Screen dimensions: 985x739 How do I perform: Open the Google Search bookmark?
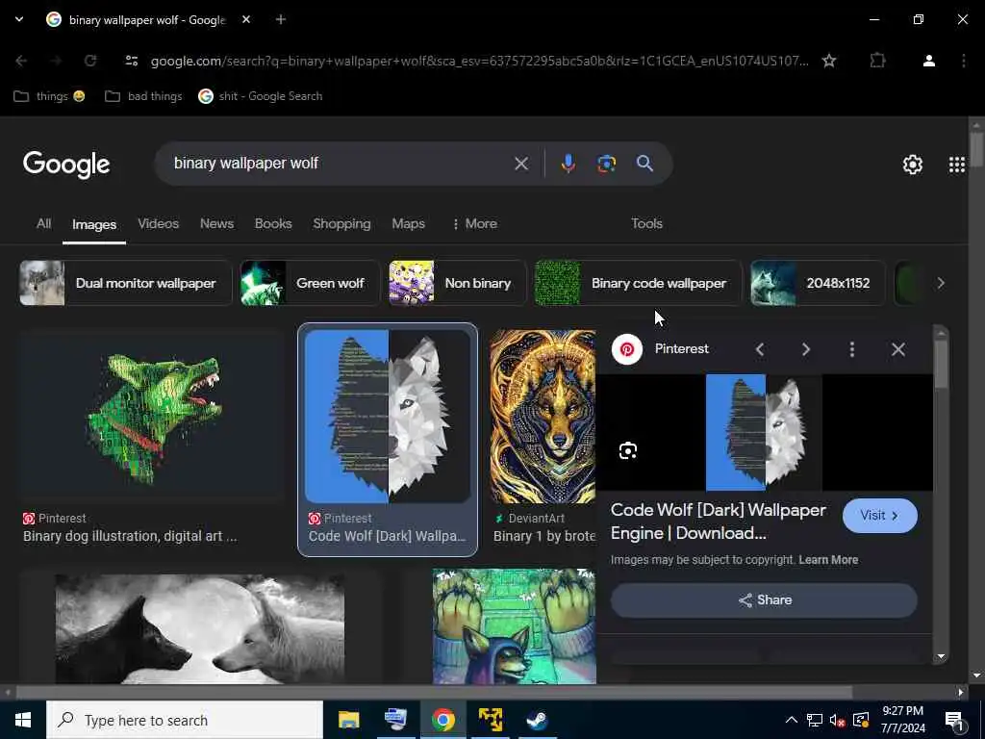[260, 96]
